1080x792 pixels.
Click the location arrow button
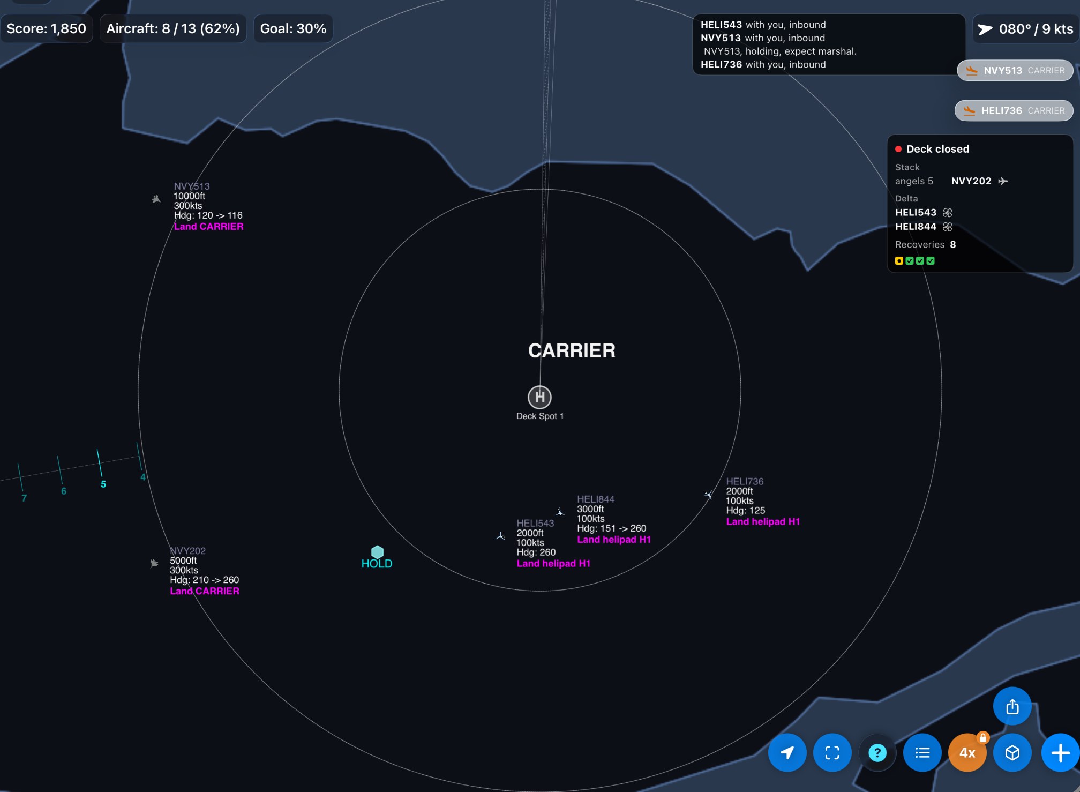click(787, 752)
